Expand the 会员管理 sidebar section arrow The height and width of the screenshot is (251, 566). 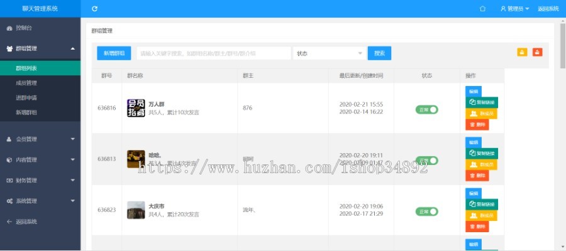(72, 139)
